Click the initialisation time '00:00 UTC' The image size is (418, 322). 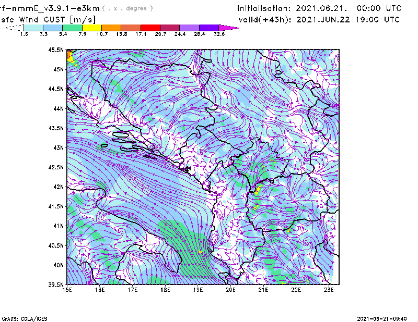pyautogui.click(x=379, y=8)
